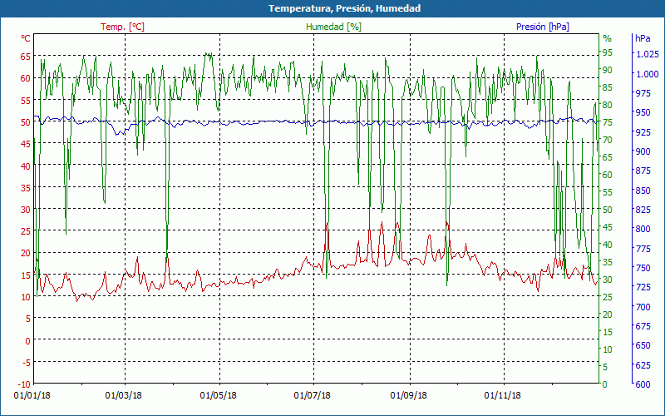Click the blue hPa unit label
The image size is (665, 416).
coord(643,38)
